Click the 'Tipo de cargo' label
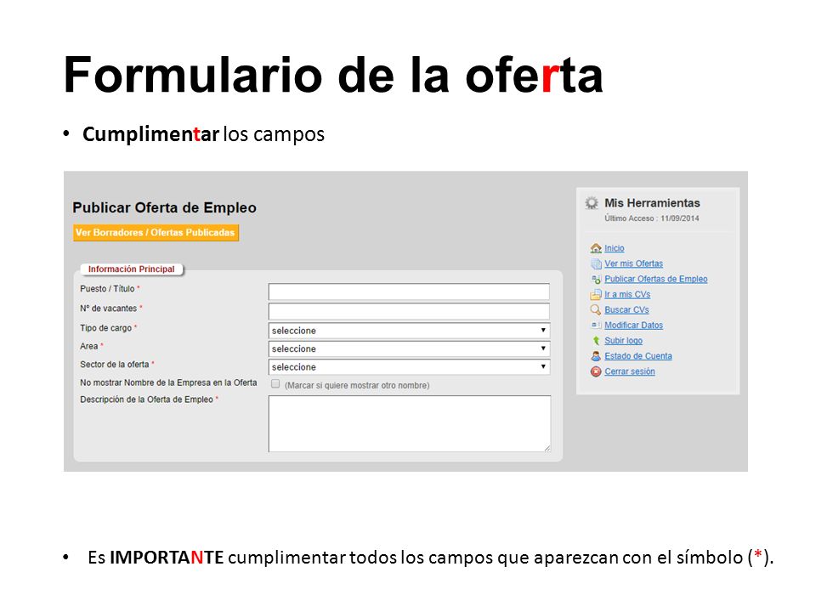This screenshot has width=816, height=612. 105,328
